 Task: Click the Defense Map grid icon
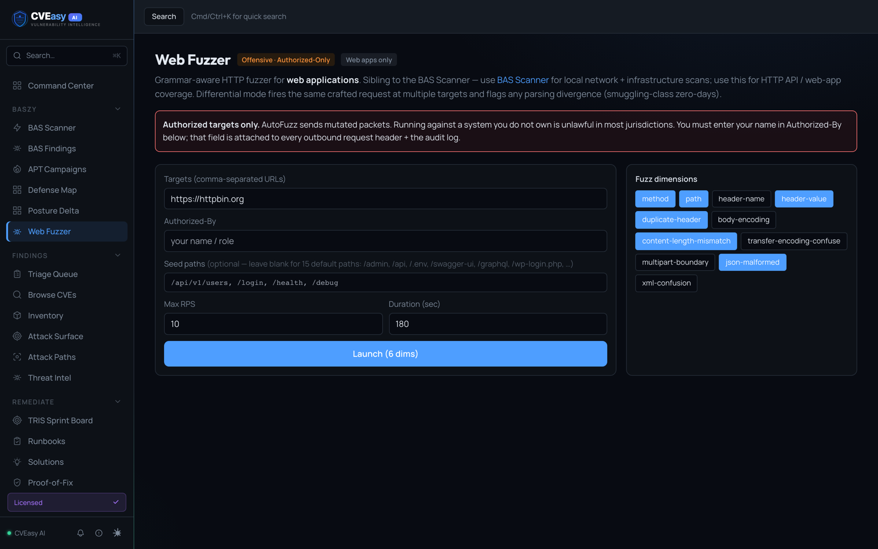coord(17,190)
